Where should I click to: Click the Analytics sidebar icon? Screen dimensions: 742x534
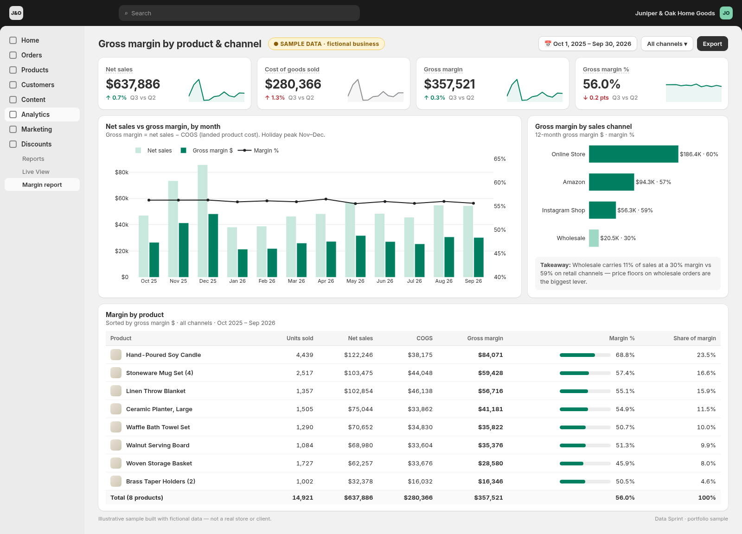click(x=13, y=114)
